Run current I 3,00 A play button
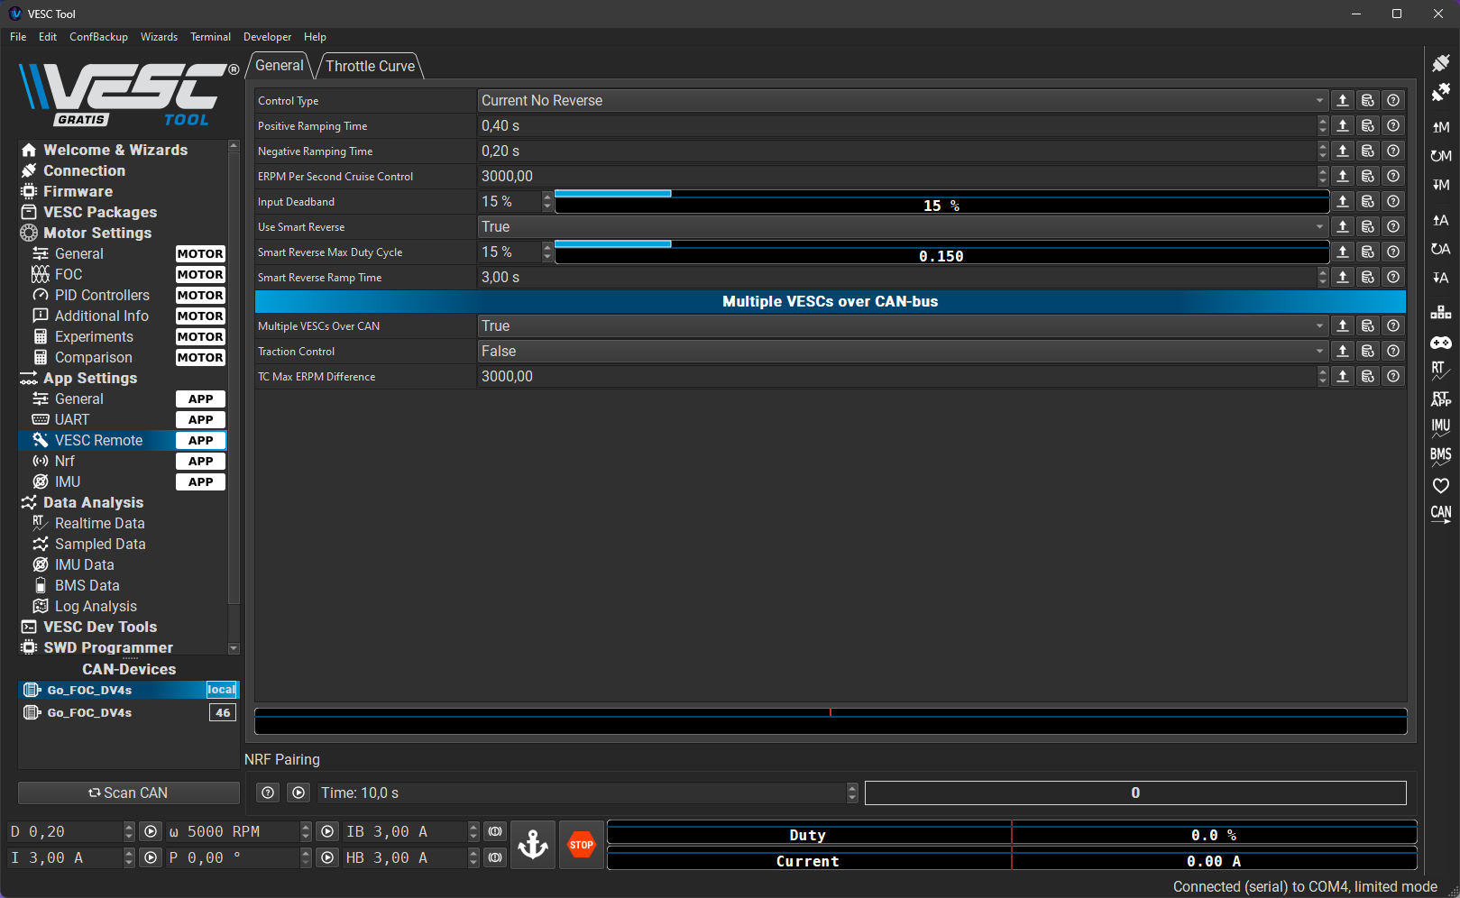Viewport: 1460px width, 898px height. coord(151,857)
